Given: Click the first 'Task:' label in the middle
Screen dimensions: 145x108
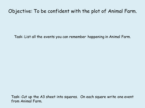Looking at the screenshot, I should [x=19, y=37].
